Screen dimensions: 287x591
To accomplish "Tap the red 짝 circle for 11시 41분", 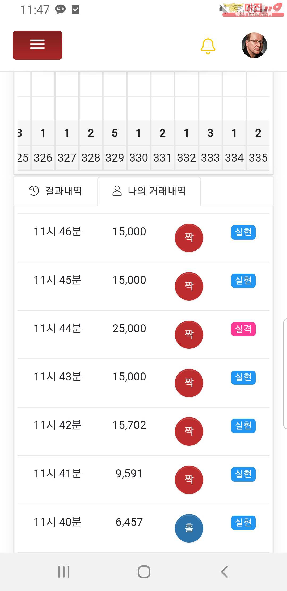I will [189, 480].
